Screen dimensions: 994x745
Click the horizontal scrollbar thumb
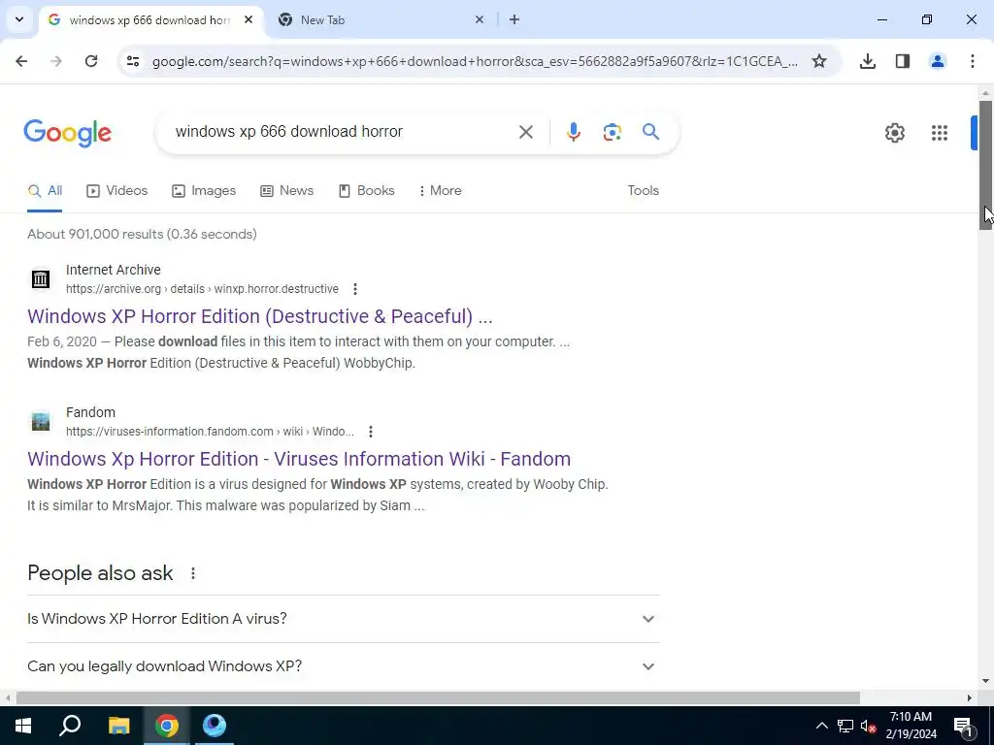pyautogui.click(x=438, y=697)
